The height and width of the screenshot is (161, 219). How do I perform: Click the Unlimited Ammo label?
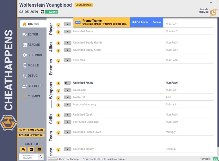tap(83, 83)
